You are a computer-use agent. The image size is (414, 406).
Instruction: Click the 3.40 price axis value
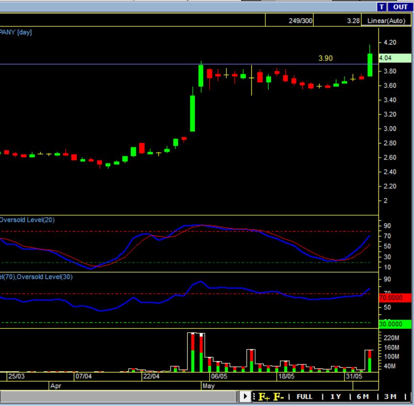tap(390, 100)
